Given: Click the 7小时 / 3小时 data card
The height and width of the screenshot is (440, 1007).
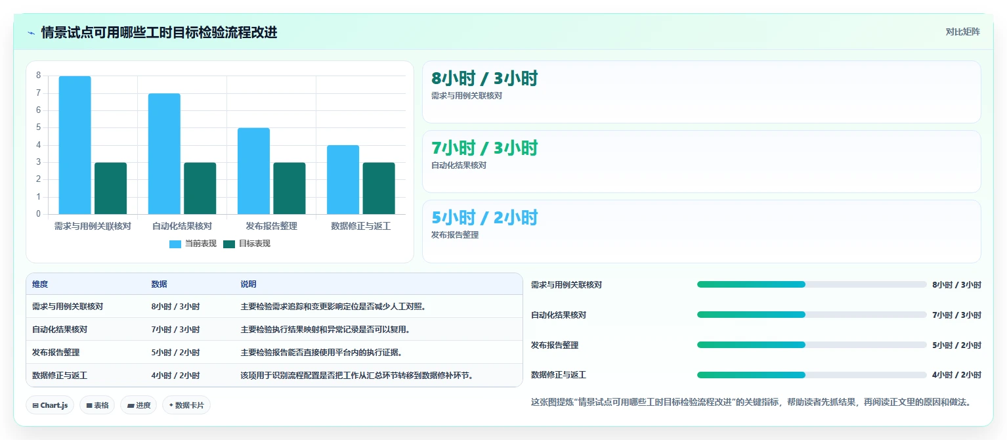Looking at the screenshot, I should pos(701,162).
